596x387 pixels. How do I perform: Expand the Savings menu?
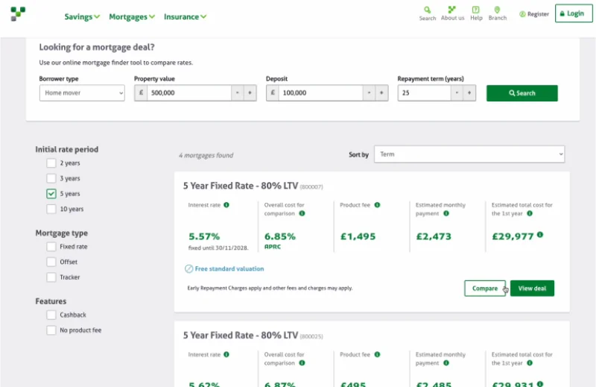[82, 16]
